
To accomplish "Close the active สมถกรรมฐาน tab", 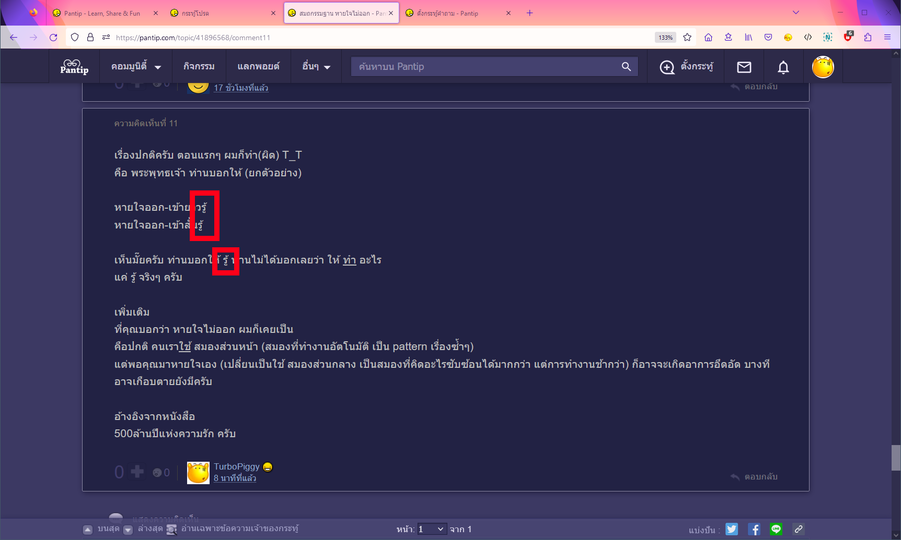I will point(391,13).
